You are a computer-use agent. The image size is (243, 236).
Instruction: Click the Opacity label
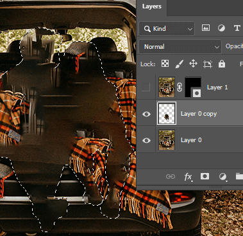[x=234, y=46]
